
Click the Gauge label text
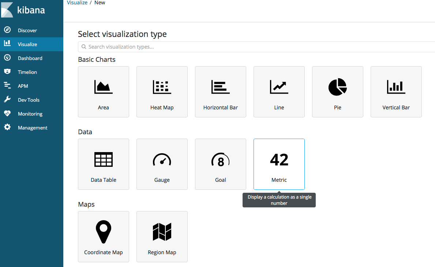click(162, 180)
